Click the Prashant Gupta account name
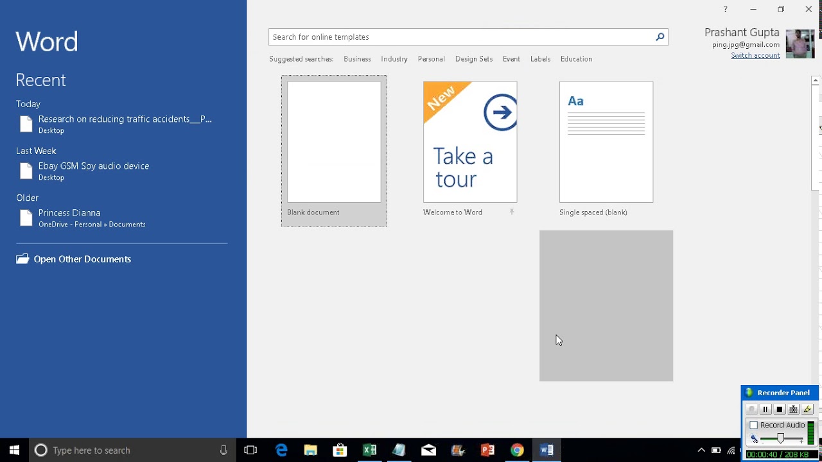 pos(742,33)
